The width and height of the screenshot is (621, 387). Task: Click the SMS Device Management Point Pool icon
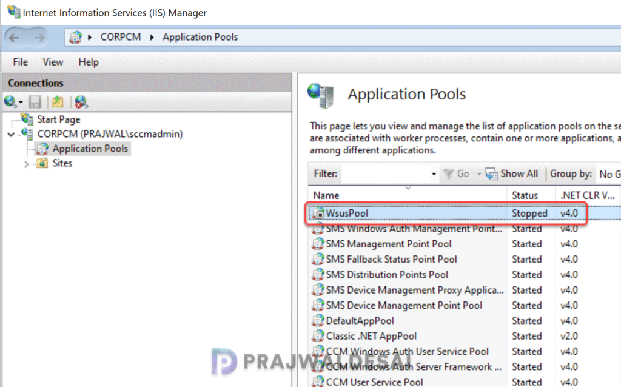pos(318,305)
